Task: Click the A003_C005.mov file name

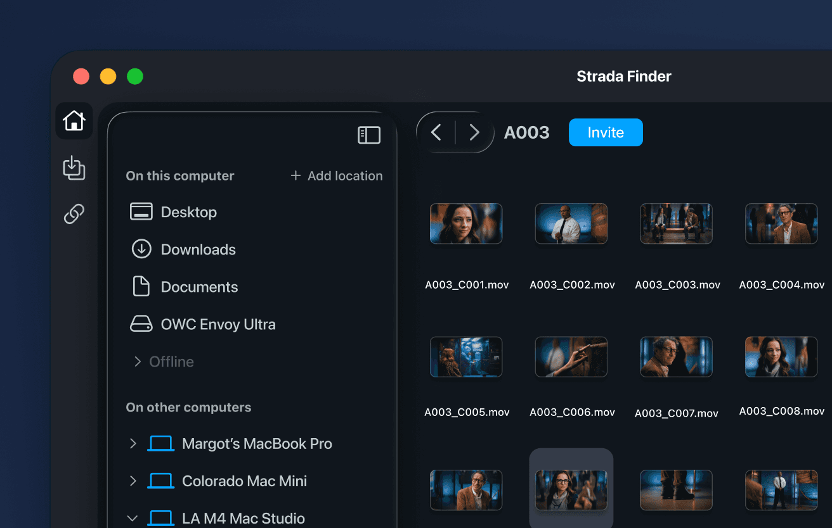Action: point(467,412)
